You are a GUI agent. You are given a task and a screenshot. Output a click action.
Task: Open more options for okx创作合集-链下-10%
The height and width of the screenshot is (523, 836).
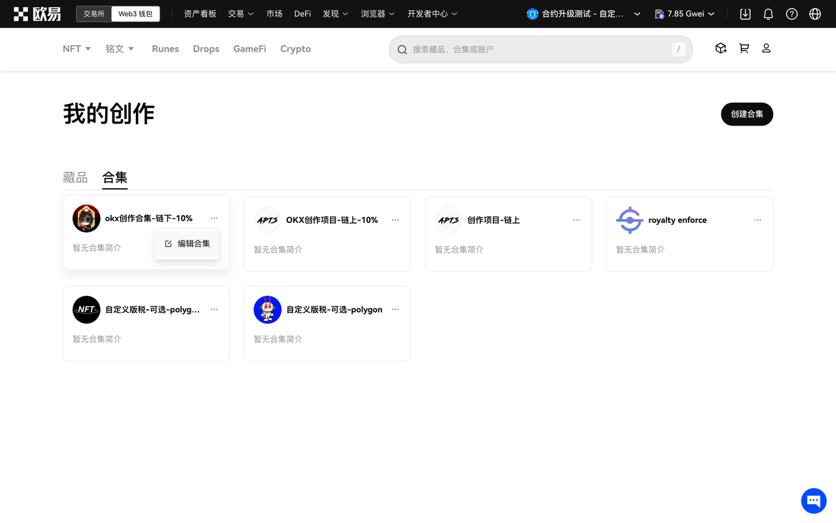(x=214, y=218)
